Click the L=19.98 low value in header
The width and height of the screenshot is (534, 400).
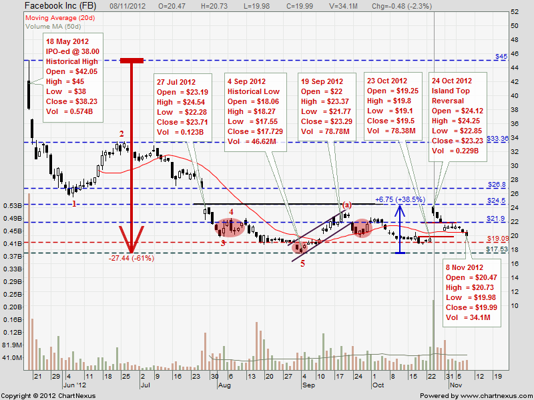pos(256,6)
